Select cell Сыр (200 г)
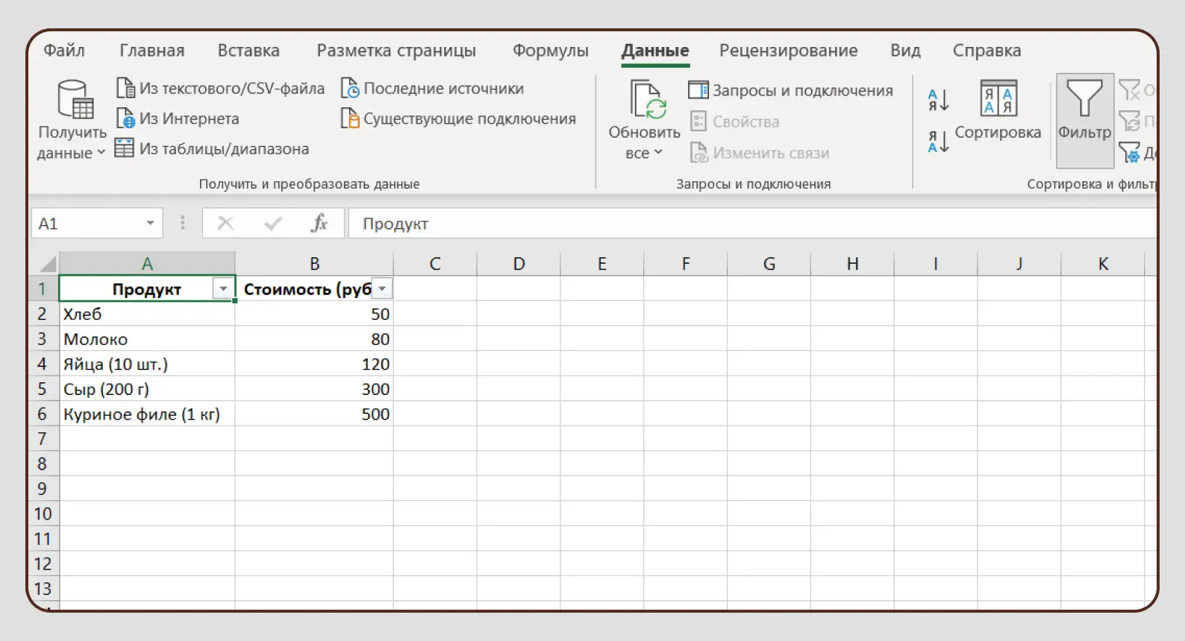The image size is (1185, 641). (147, 388)
